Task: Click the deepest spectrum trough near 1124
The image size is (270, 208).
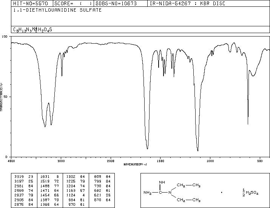Action: click(x=198, y=150)
